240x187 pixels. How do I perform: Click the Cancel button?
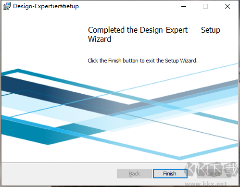click(214, 174)
